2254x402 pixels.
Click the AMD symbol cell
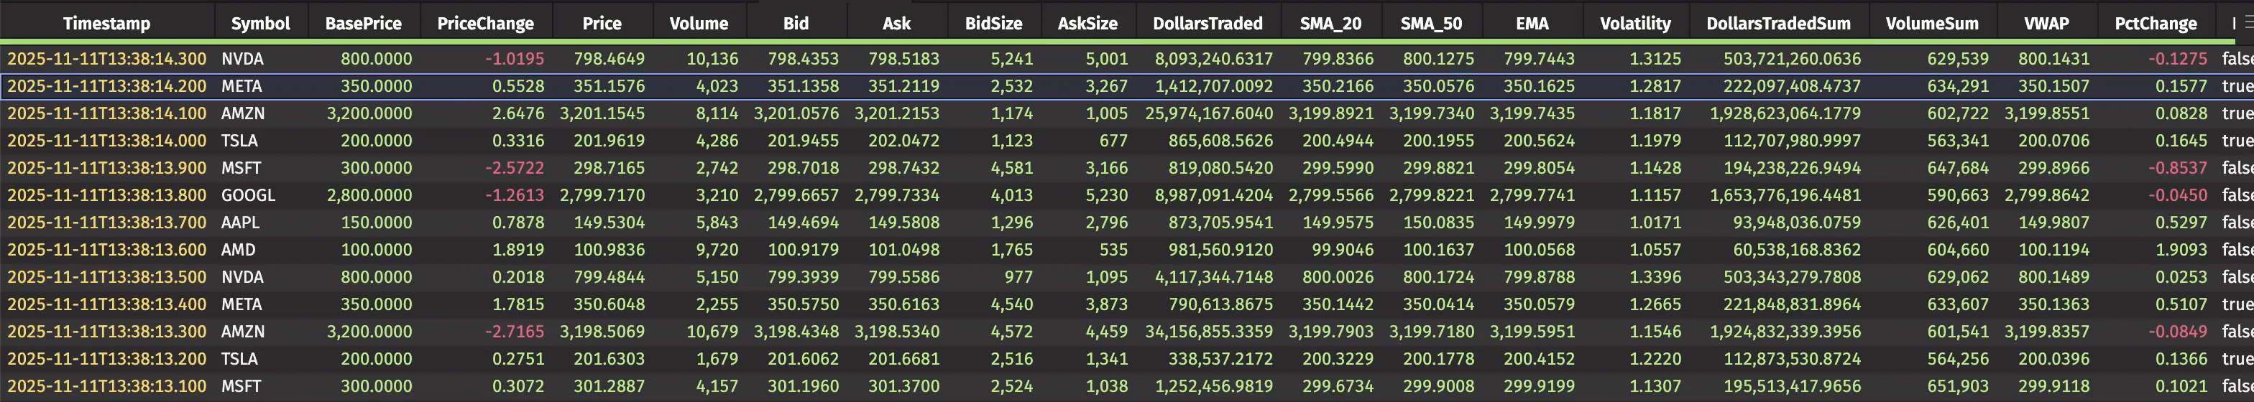pos(238,250)
